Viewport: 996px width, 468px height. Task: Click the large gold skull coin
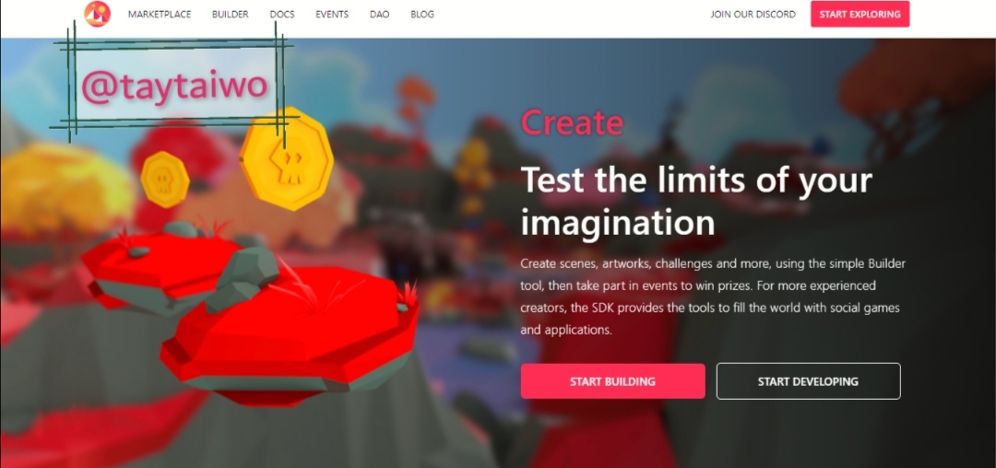[287, 159]
